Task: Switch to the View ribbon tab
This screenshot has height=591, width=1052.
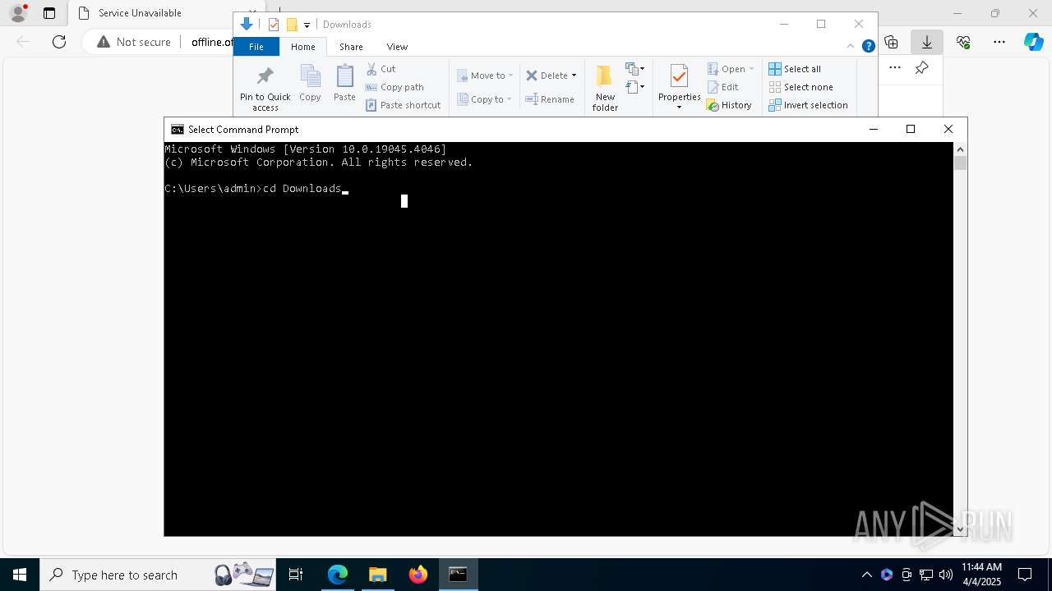Action: click(x=397, y=47)
